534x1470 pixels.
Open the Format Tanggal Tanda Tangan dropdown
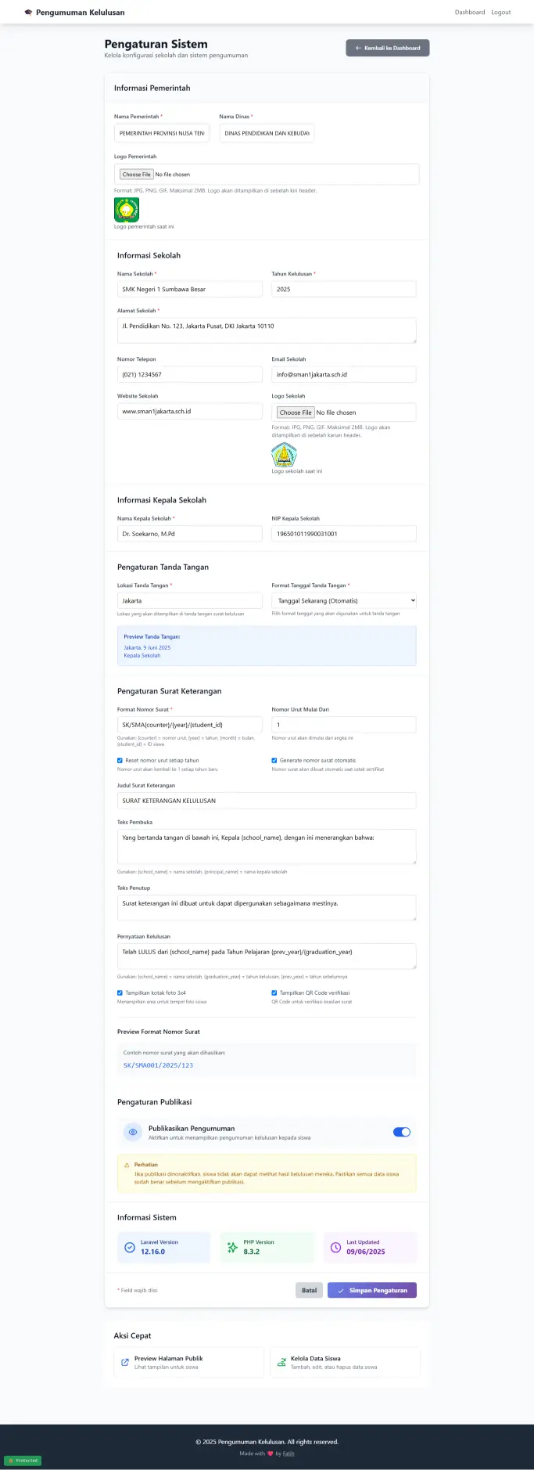[344, 600]
